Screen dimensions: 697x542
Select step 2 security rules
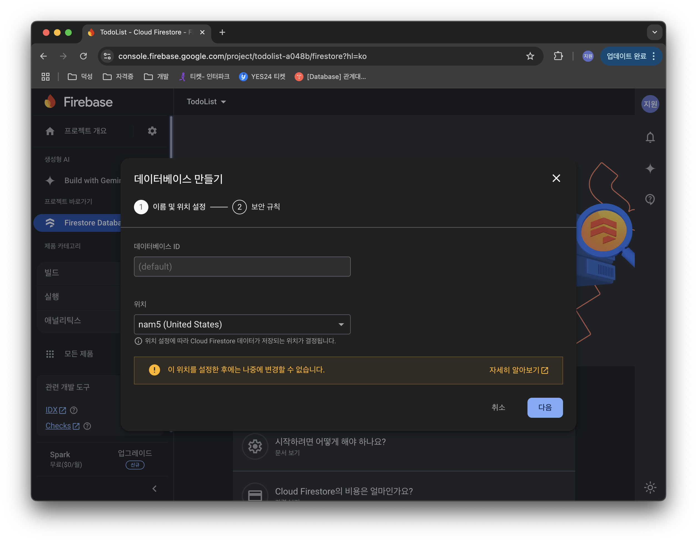point(239,207)
